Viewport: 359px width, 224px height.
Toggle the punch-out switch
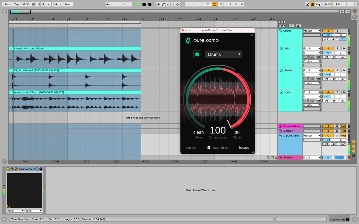pos(220,4)
